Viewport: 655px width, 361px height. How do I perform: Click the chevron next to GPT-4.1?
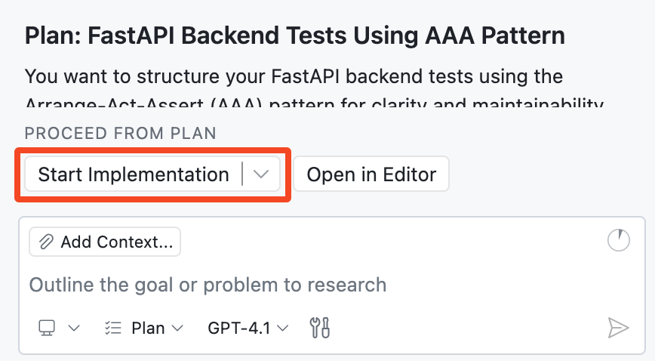283,329
